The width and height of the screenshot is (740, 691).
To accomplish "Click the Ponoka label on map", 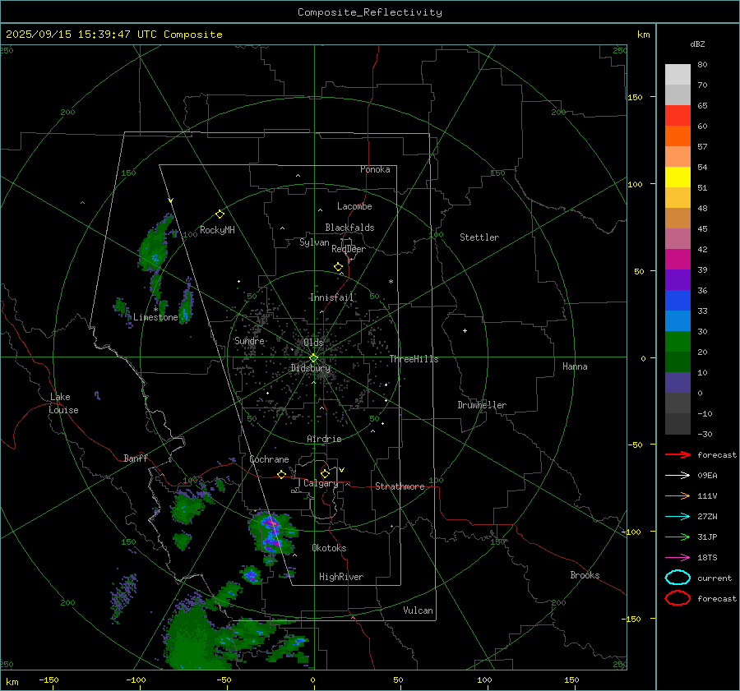I will click(x=375, y=169).
